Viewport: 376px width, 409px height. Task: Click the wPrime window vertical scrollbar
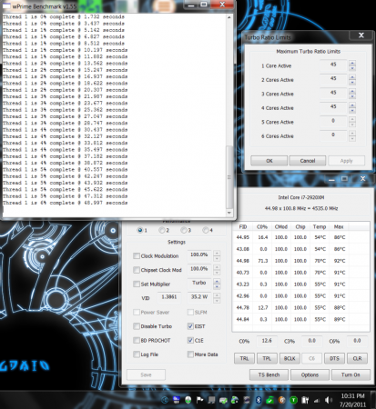coord(229,115)
